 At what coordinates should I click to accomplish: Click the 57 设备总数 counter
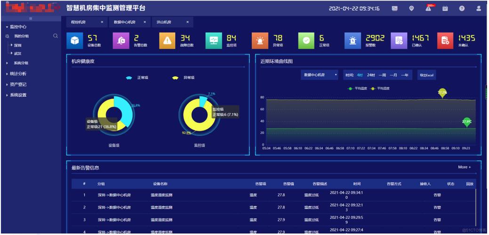pos(93,38)
